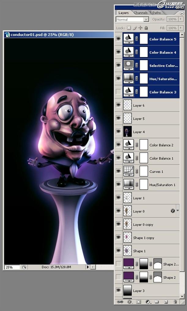
Task: Click mask link chain on Color Balance 2
Action: coord(137,144)
